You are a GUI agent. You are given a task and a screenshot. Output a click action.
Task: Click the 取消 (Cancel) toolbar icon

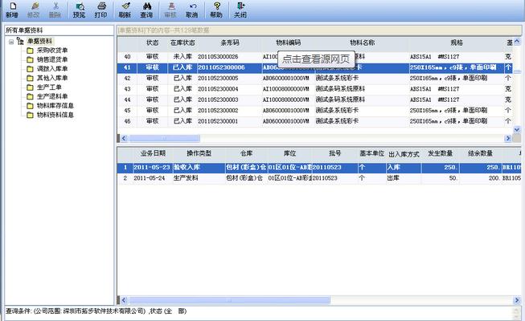[x=192, y=10]
